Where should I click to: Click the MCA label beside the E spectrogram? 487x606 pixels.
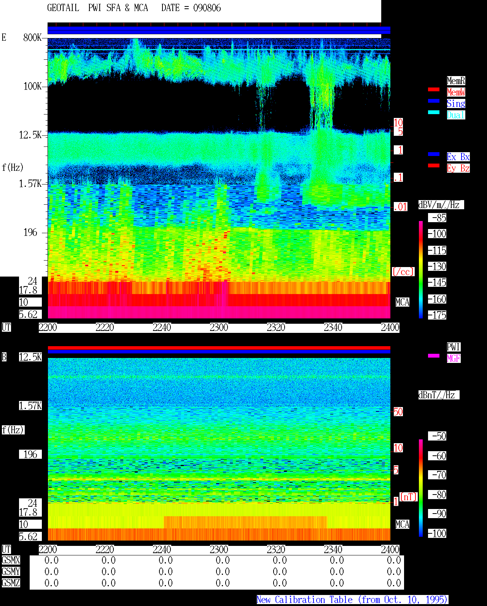coord(402,302)
